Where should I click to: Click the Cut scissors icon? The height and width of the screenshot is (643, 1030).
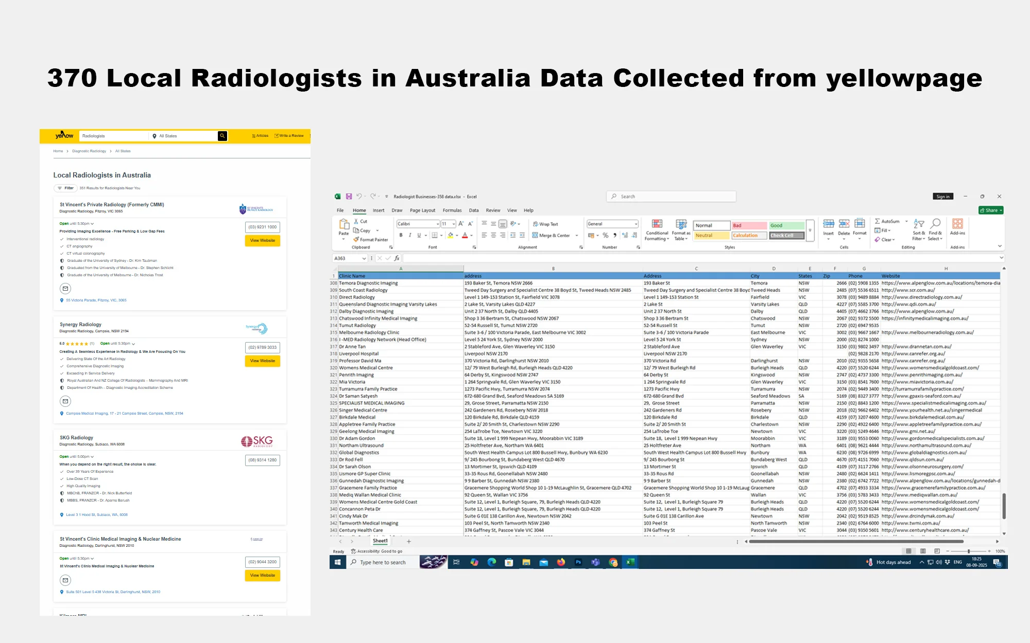coord(356,221)
